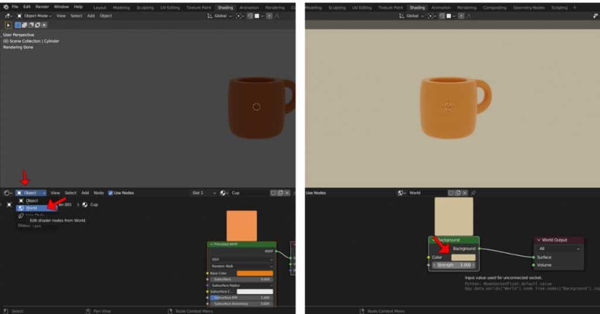Collapse the World Output node
This screenshot has height=314, width=600.
539,240
